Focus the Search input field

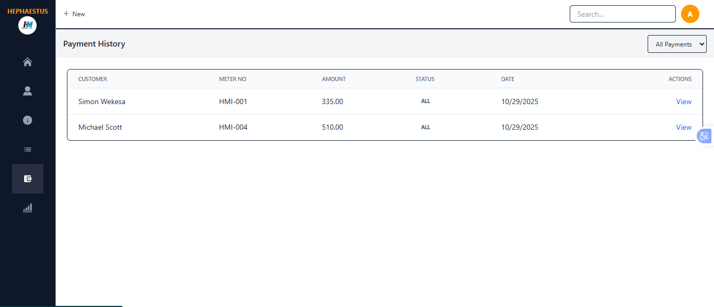[623, 14]
